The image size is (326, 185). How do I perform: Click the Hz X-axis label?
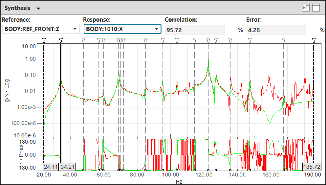179,181
